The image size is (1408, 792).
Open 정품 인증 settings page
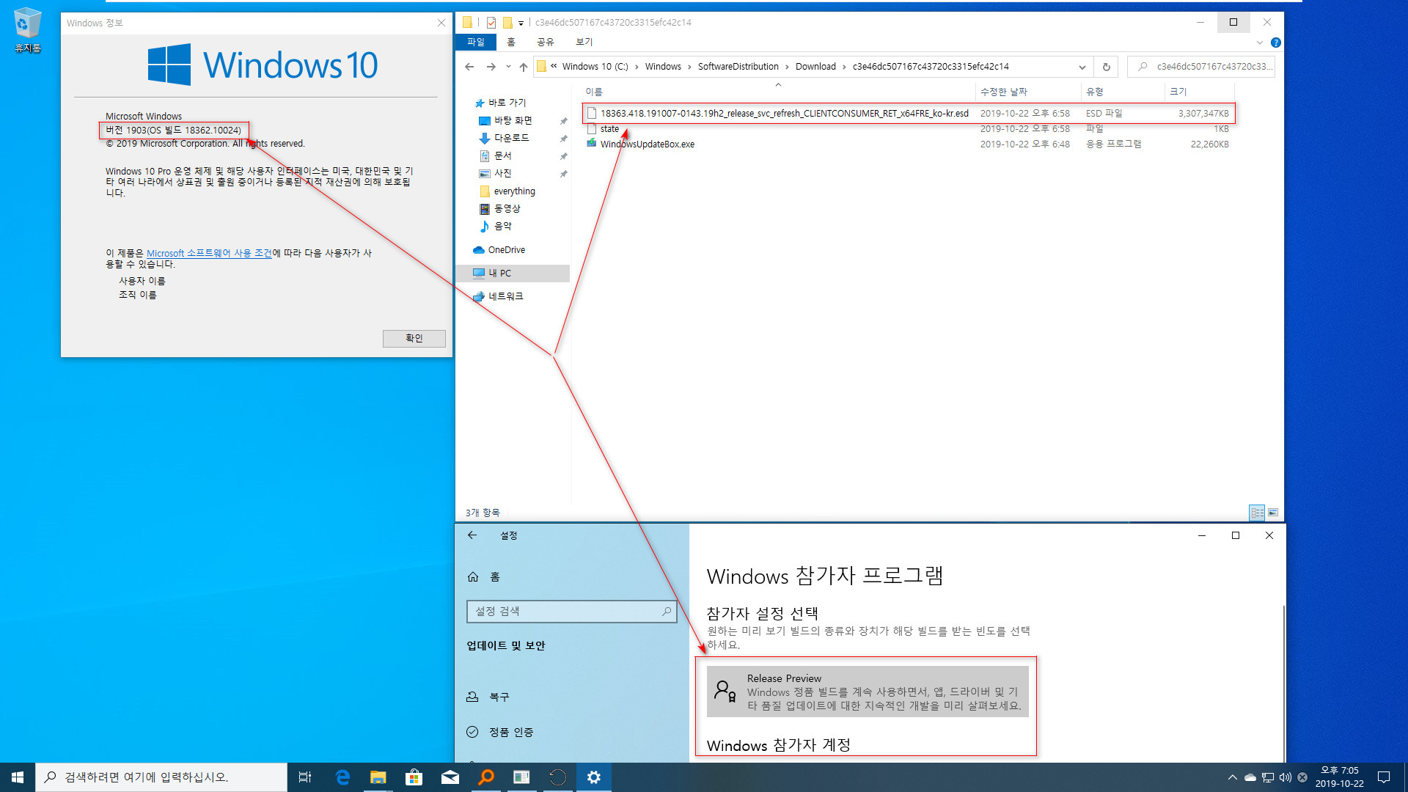[500, 733]
